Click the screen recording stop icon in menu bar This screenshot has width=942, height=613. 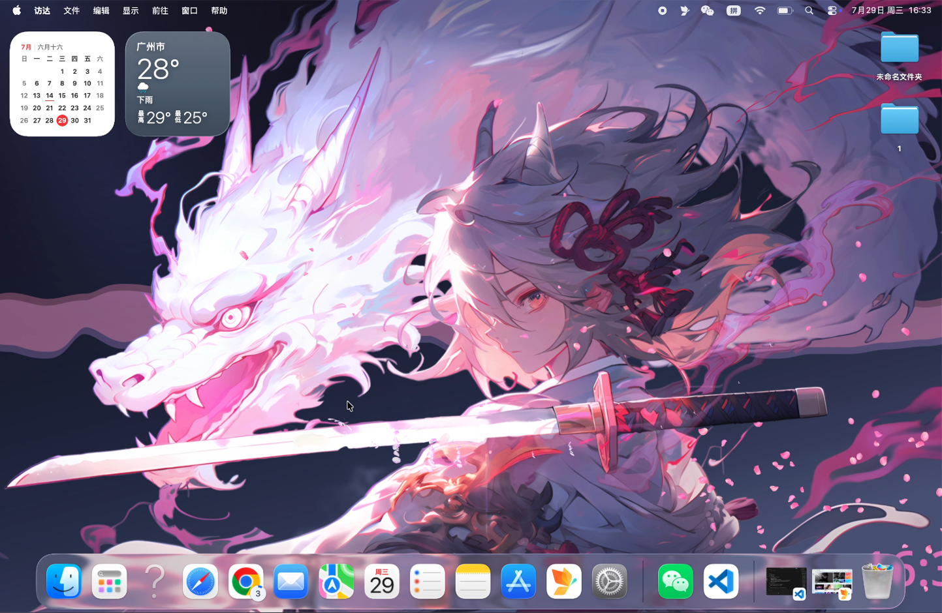(663, 10)
